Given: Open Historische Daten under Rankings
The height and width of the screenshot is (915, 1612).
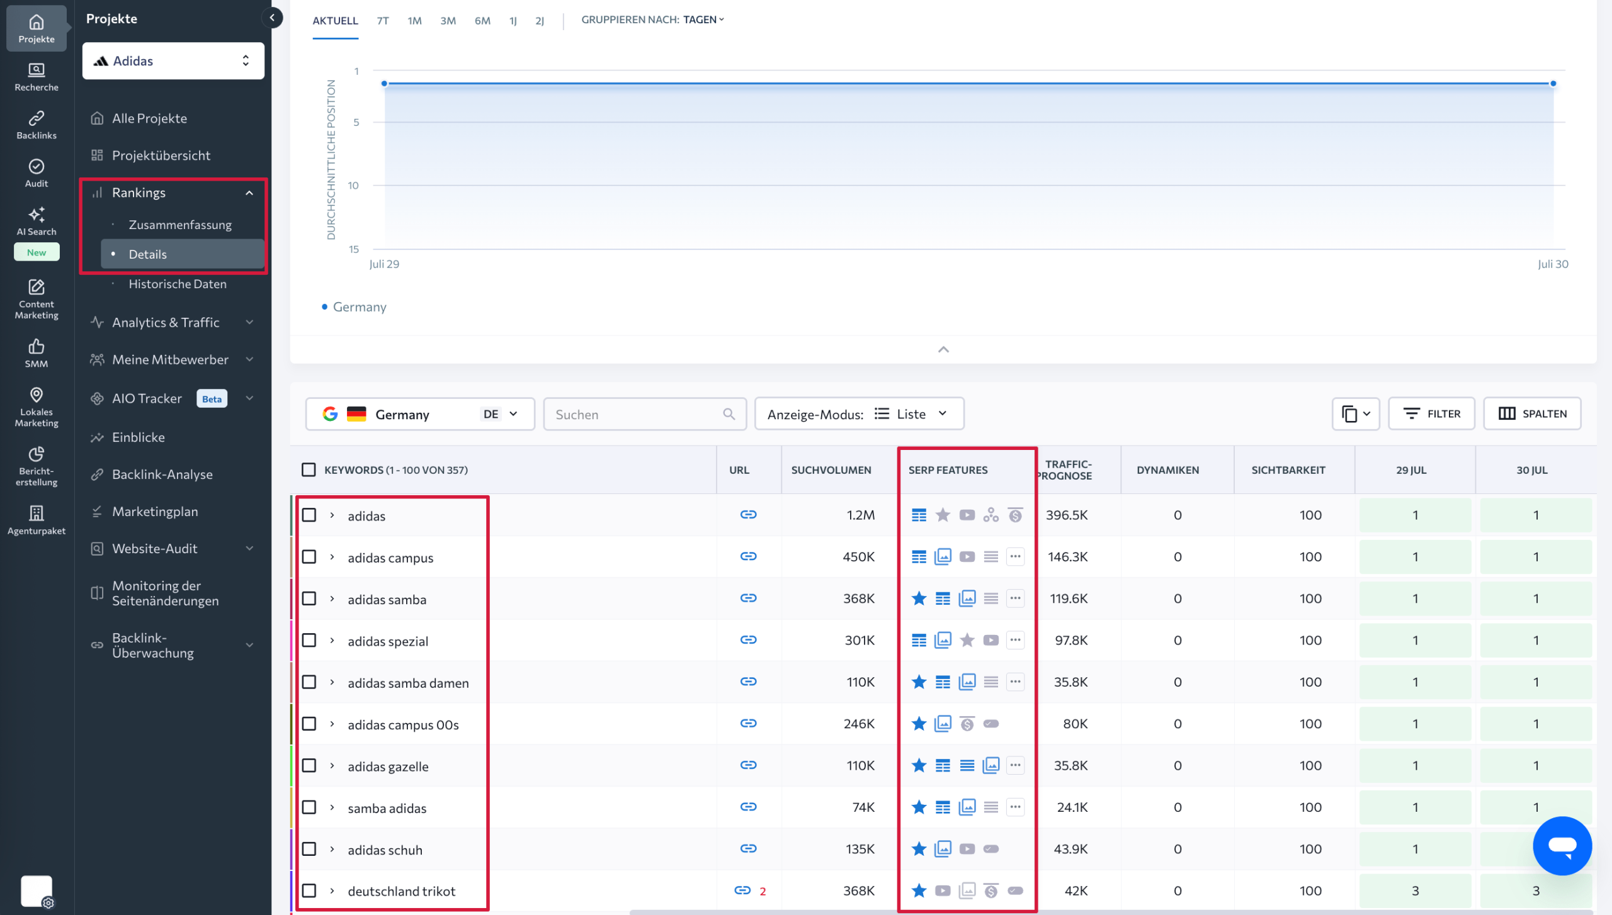Looking at the screenshot, I should [178, 284].
